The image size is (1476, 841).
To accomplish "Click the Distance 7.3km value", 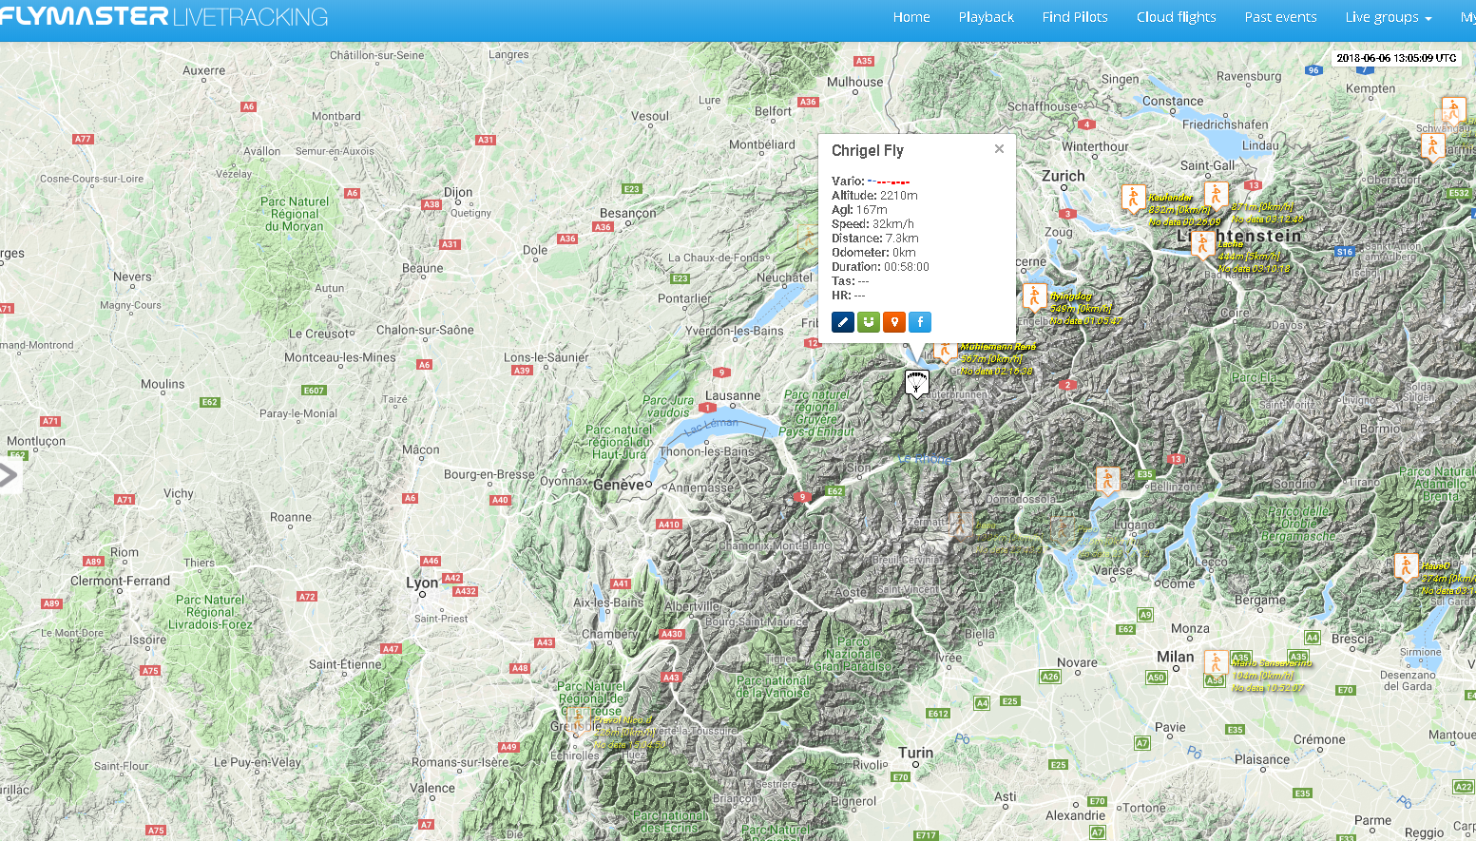I will [x=902, y=239].
